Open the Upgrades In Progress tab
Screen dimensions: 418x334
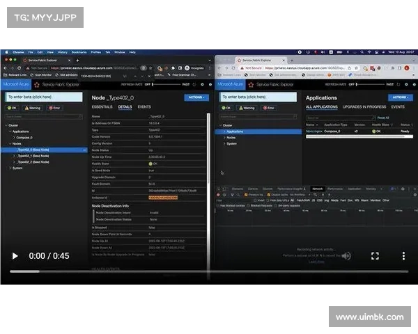pyautogui.click(x=363, y=107)
